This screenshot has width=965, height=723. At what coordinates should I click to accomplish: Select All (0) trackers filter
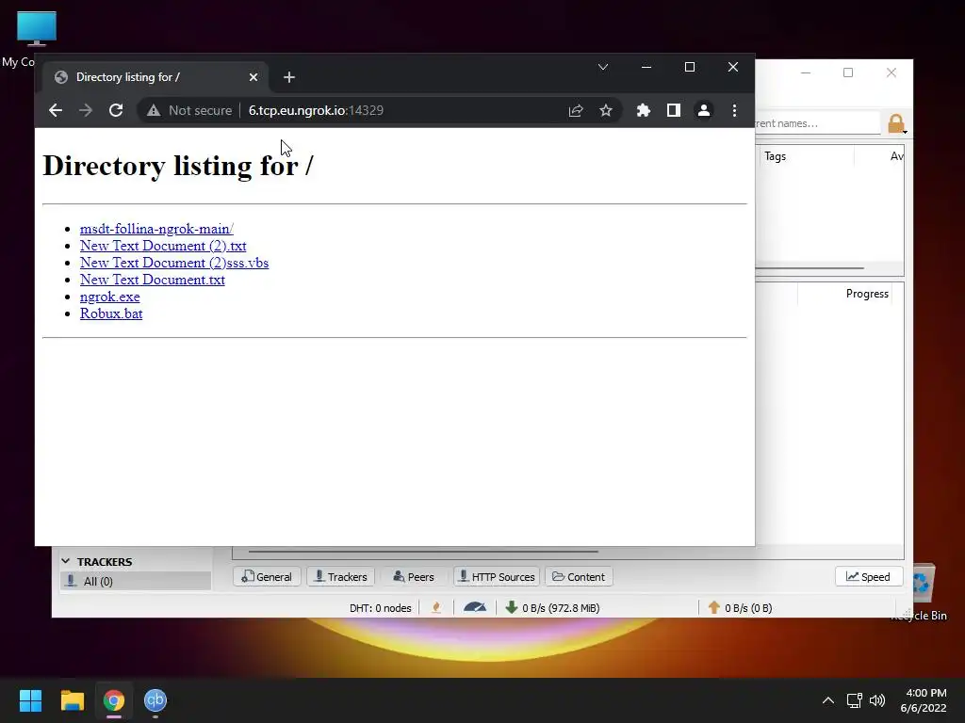pos(136,581)
